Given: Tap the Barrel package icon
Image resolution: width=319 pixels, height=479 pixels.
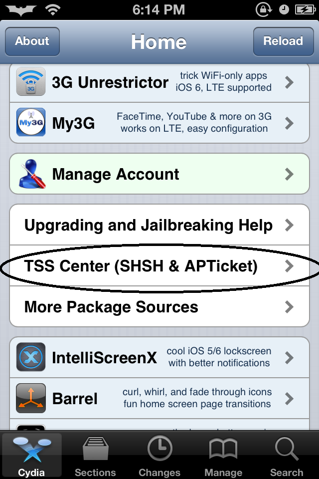Looking at the screenshot, I should click(30, 398).
